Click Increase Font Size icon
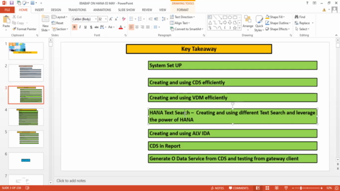This screenshot has width=340, height=191. point(111,19)
